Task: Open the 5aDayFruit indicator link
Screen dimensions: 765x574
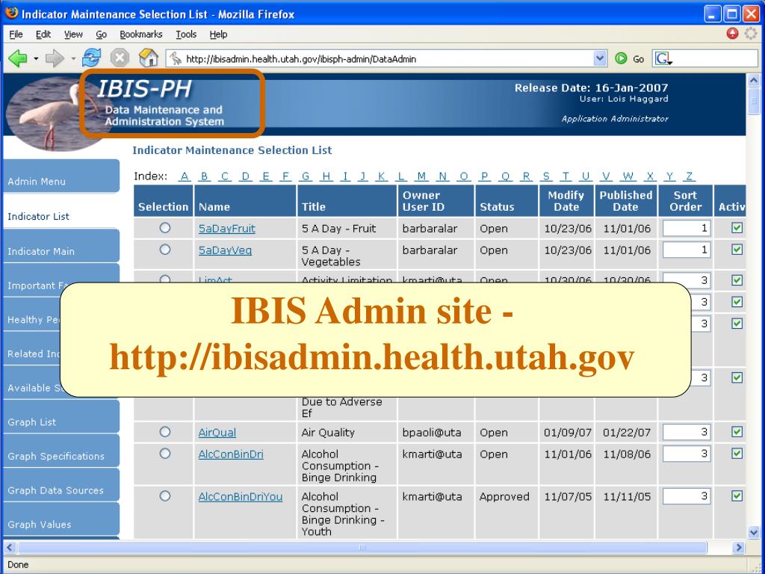Action: [227, 229]
